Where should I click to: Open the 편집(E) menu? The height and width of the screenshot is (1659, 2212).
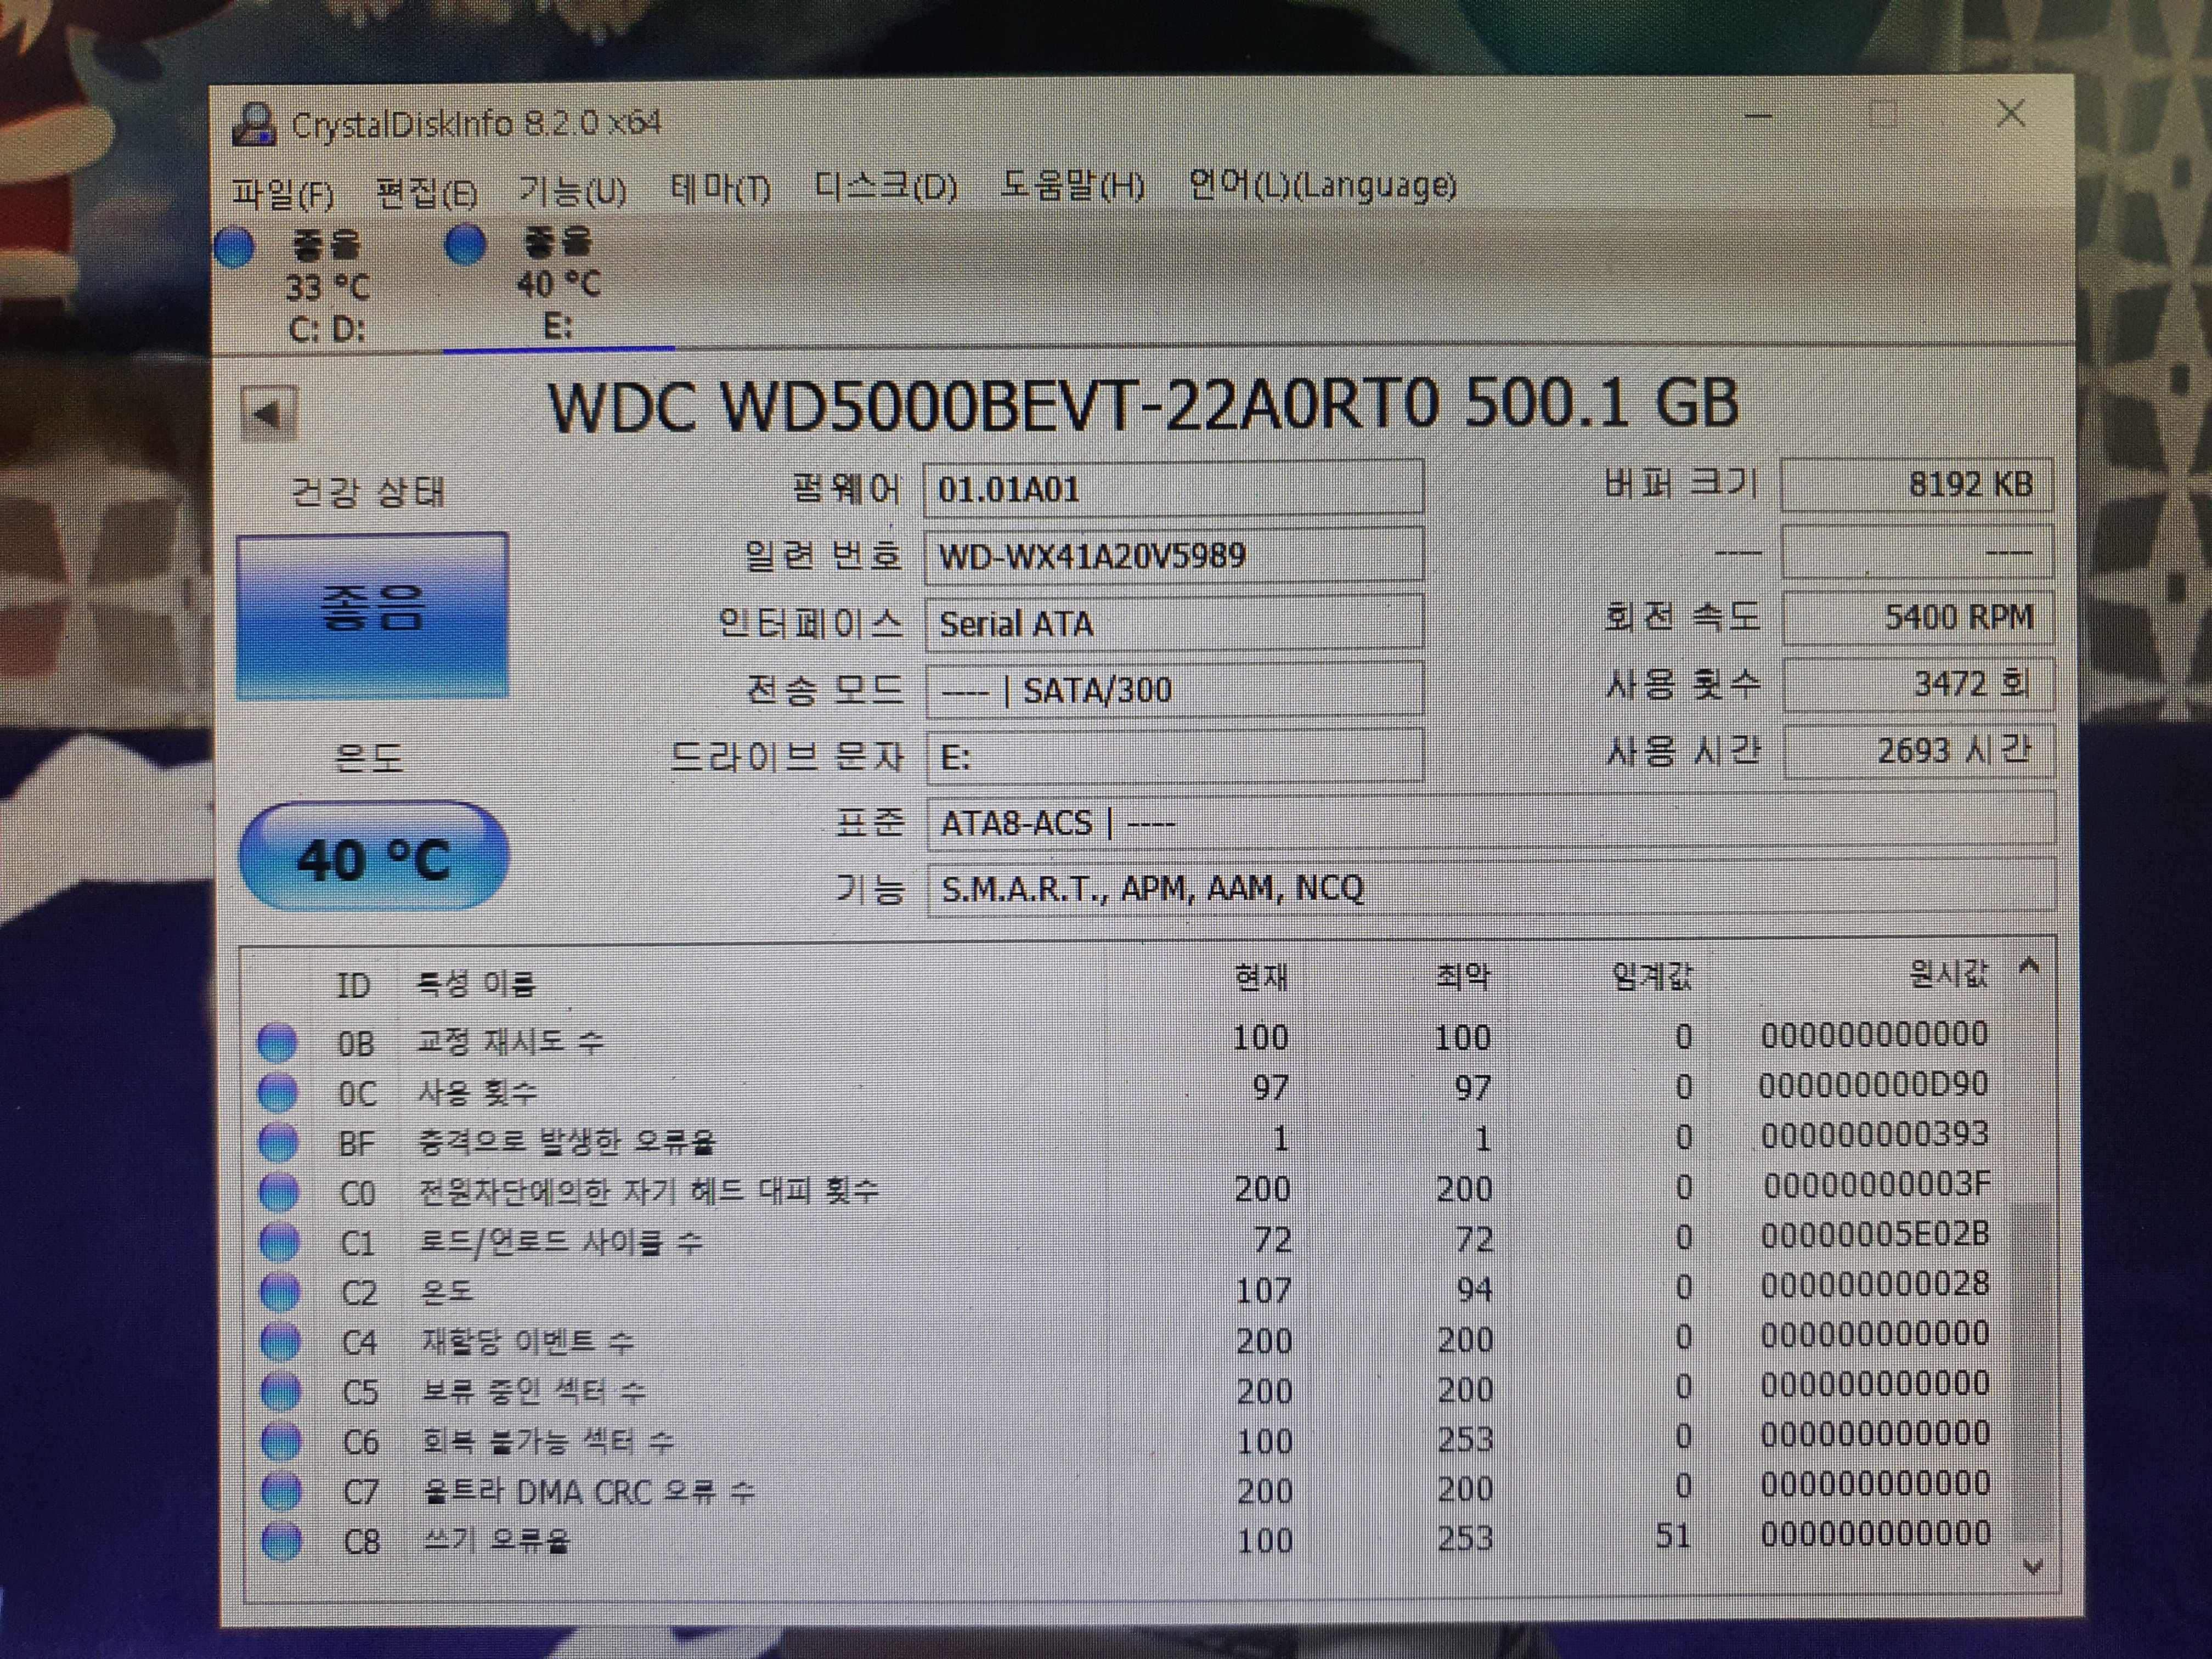point(426,191)
